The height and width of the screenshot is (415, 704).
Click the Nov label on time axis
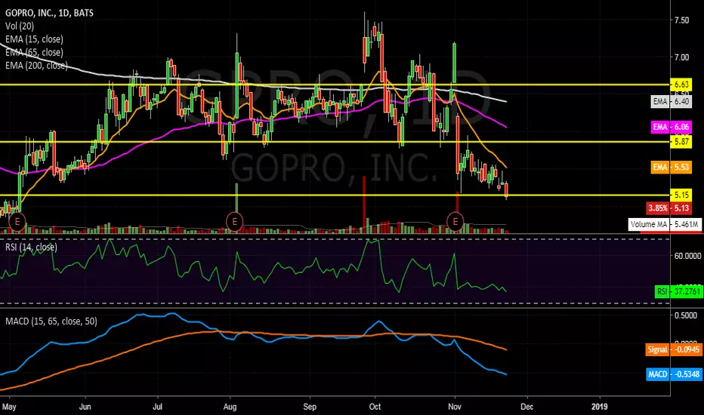tap(455, 407)
